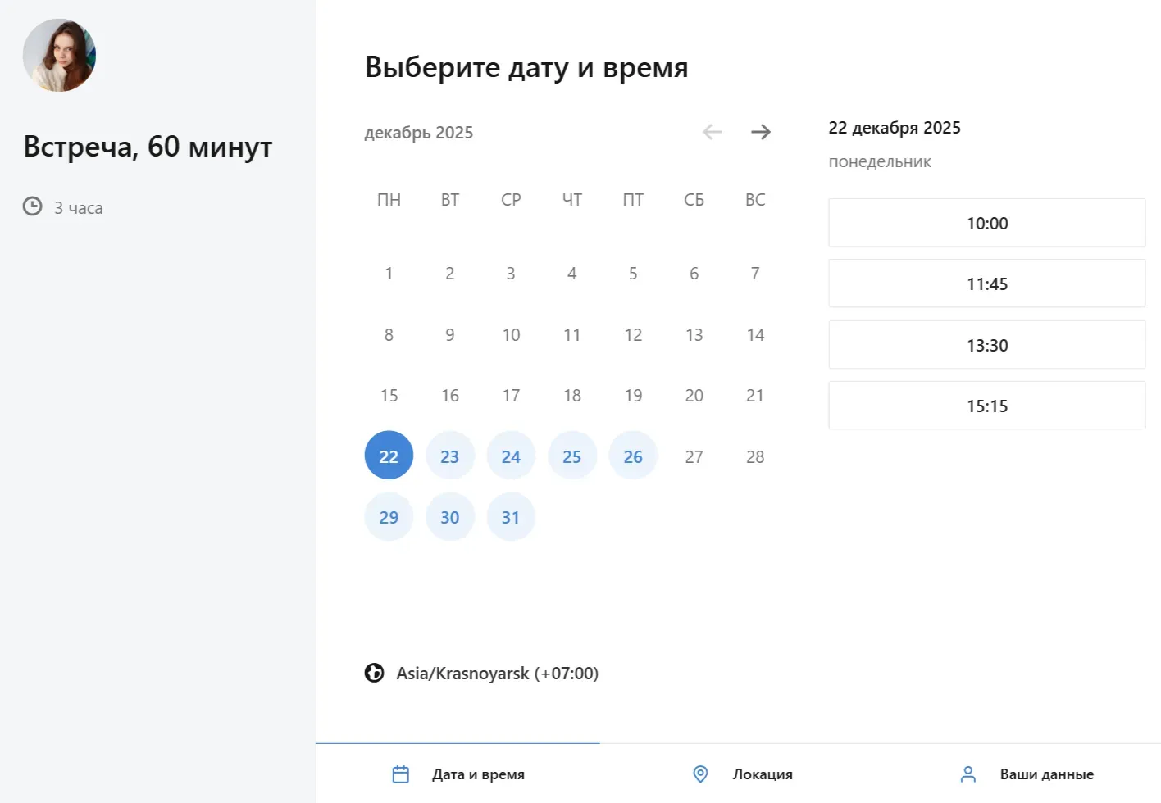1161x803 pixels.
Task: Switch to the Локация tab
Action: coord(763,774)
